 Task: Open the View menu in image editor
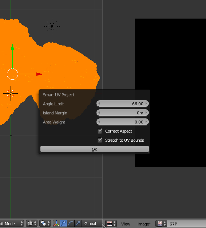coord(126,224)
